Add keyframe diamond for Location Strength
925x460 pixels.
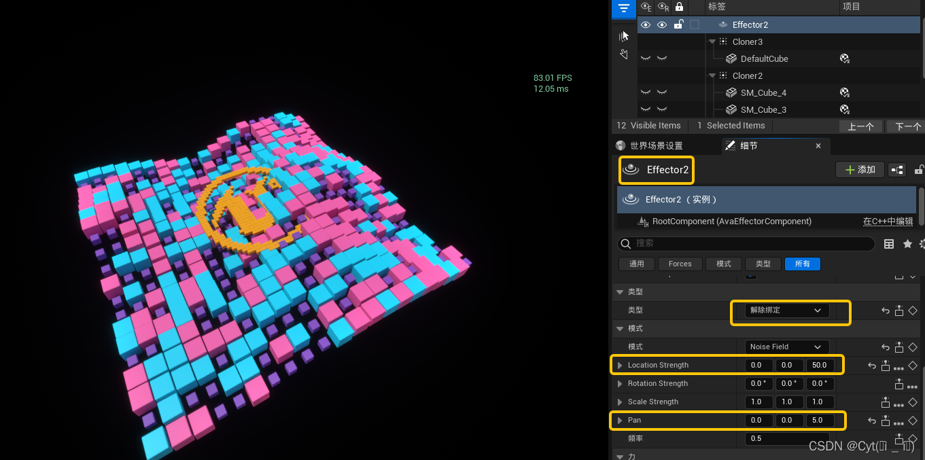[913, 366]
